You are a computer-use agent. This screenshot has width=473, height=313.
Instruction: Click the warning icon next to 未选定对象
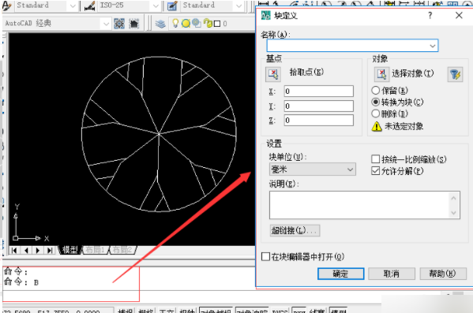click(377, 126)
